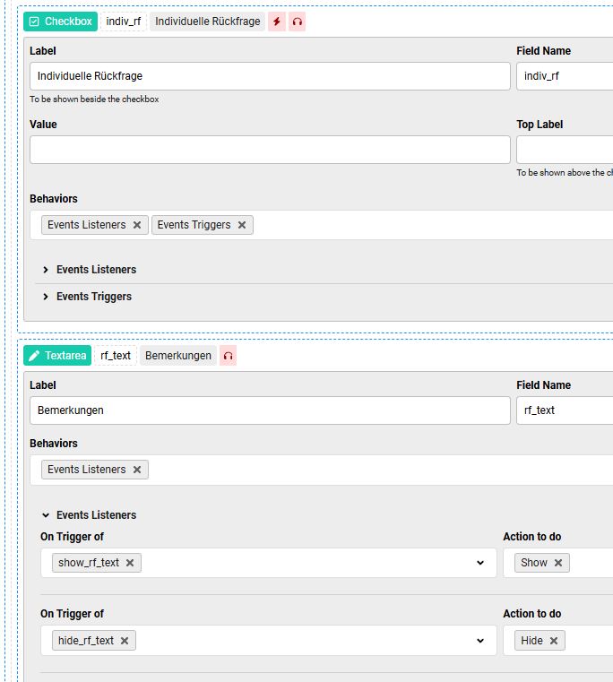Image resolution: width=613 pixels, height=682 pixels.
Task: Click the Label field containing Individuelle Rückfrage
Action: pos(269,76)
